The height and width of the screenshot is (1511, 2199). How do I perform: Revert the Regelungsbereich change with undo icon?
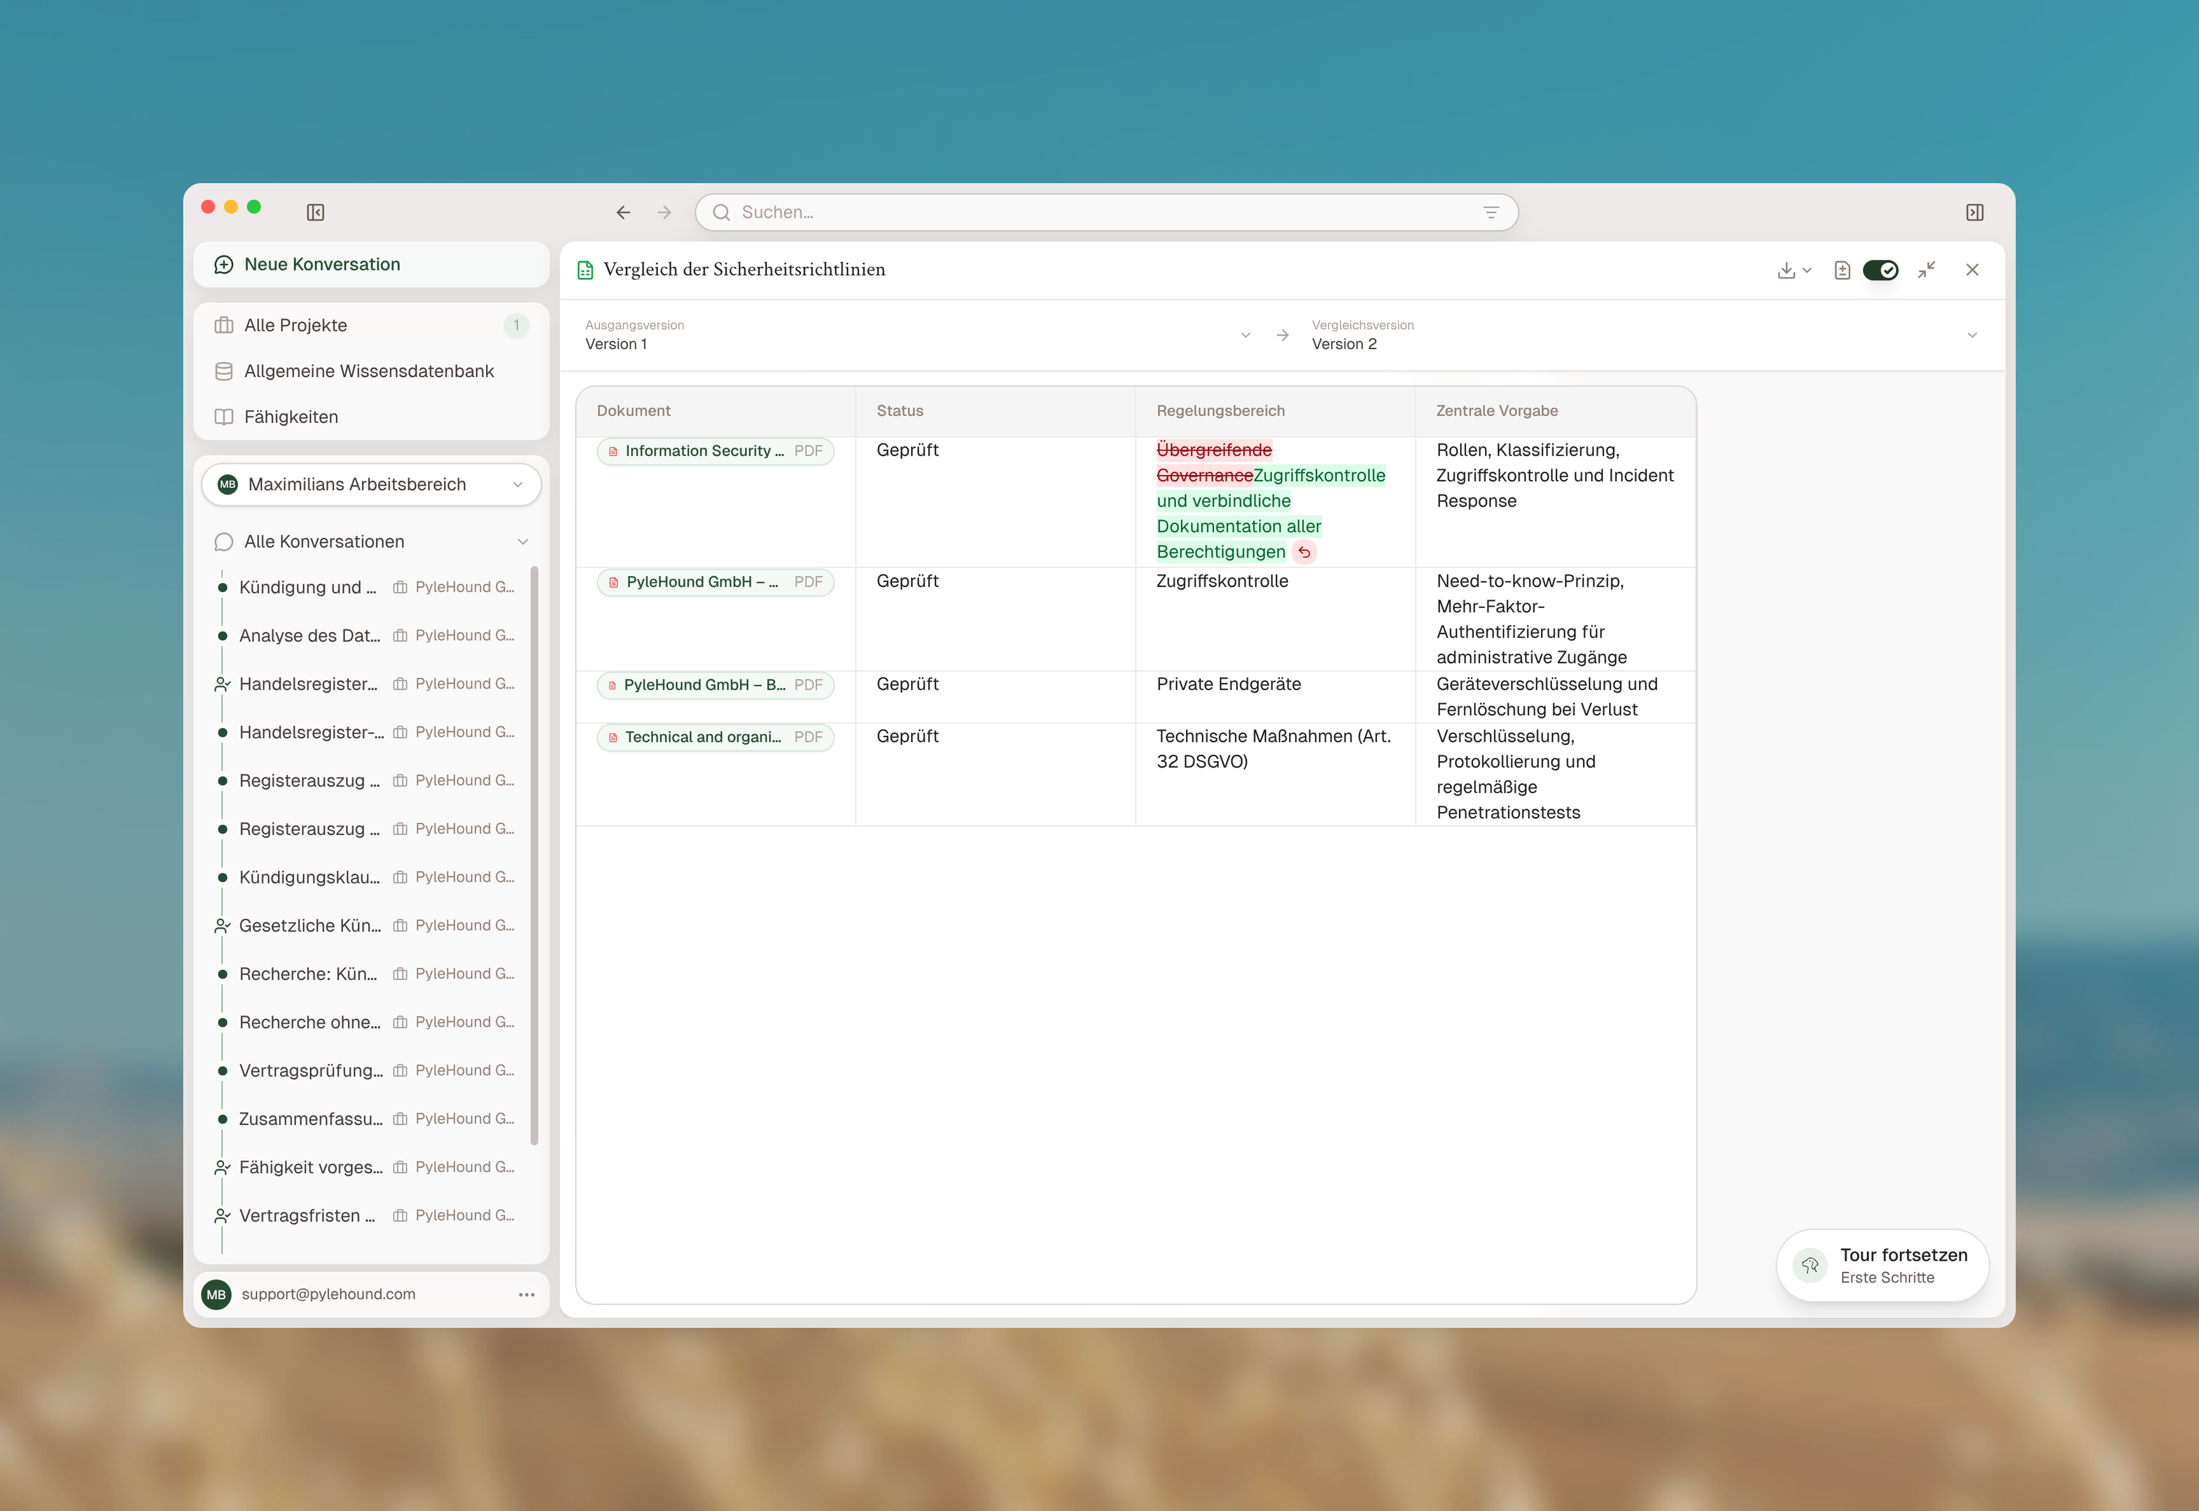[x=1304, y=552]
